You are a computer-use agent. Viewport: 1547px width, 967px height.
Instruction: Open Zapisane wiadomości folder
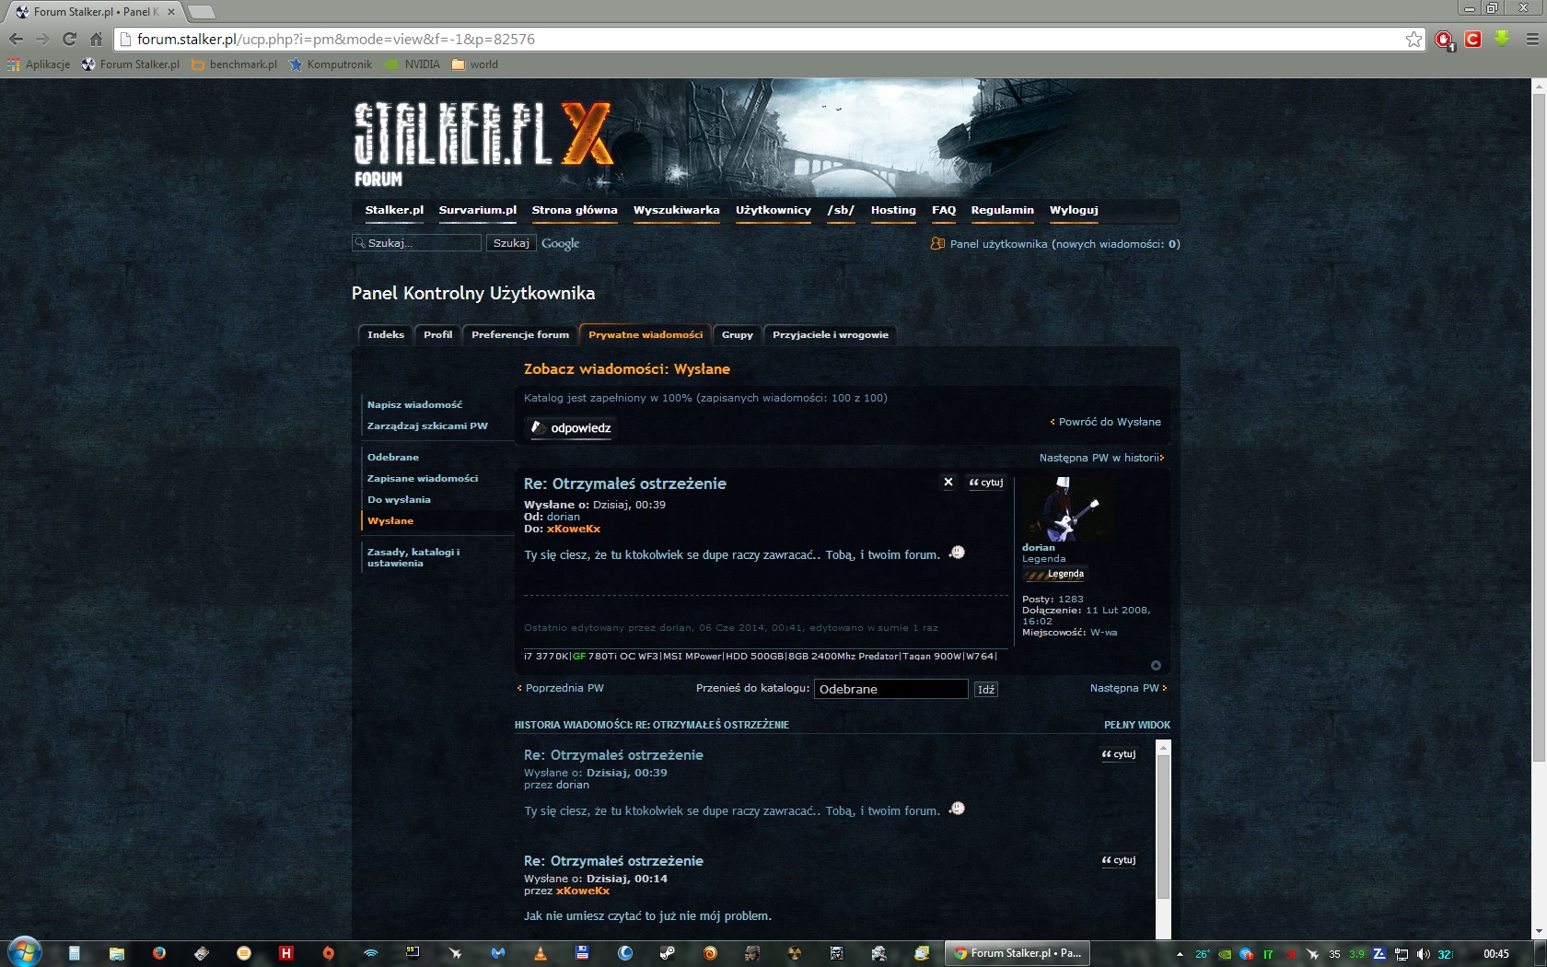point(423,478)
